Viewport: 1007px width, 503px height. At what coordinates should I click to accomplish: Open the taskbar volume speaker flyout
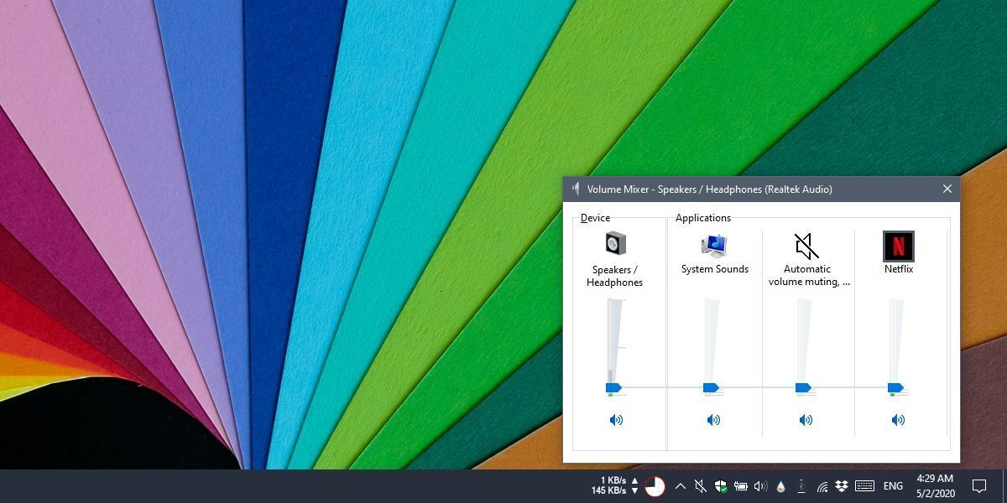(x=760, y=486)
